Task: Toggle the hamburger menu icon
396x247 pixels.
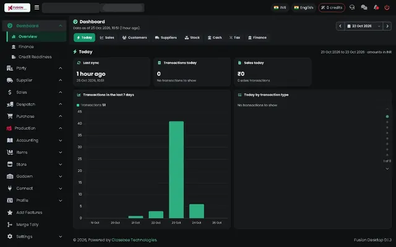Action: tap(37, 7)
